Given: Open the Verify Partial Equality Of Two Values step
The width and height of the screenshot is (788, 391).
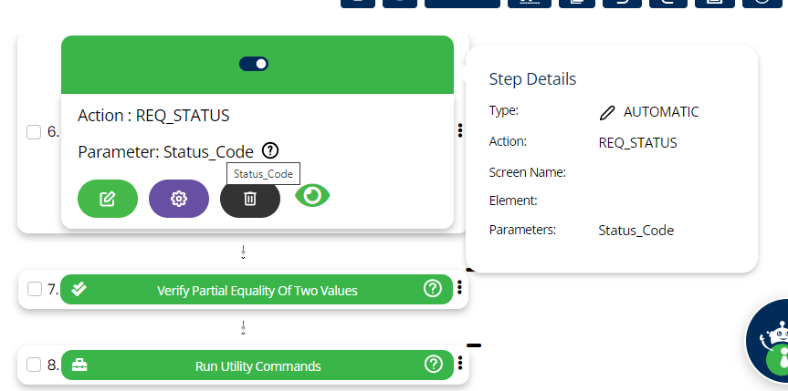Looking at the screenshot, I should coord(257,291).
